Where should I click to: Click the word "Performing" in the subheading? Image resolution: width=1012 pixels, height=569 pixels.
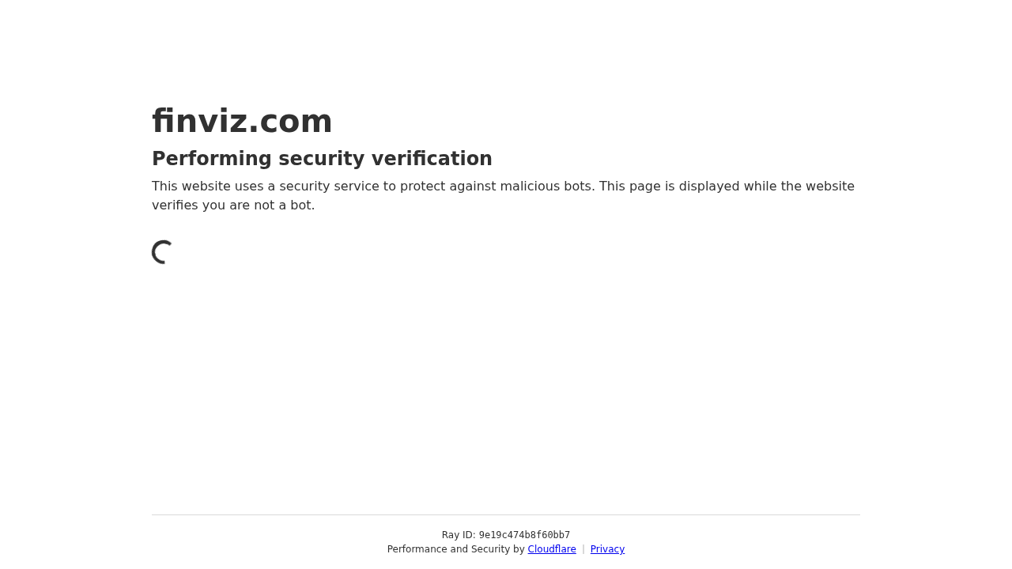coord(212,159)
